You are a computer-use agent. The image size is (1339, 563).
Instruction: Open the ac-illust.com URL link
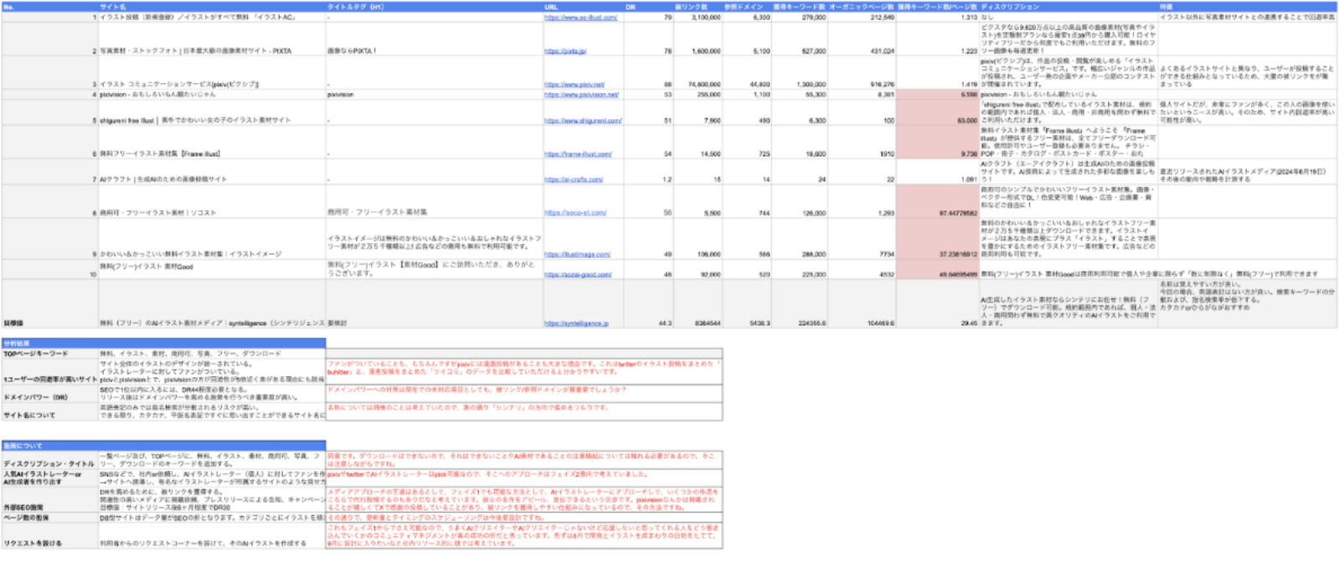580,17
